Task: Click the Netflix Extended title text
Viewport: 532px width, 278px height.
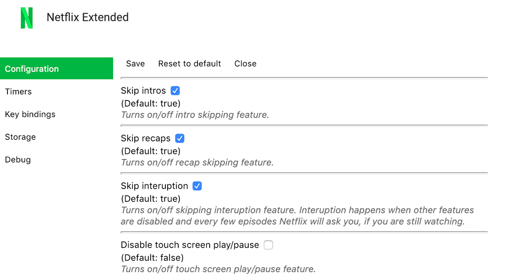Action: (x=87, y=17)
